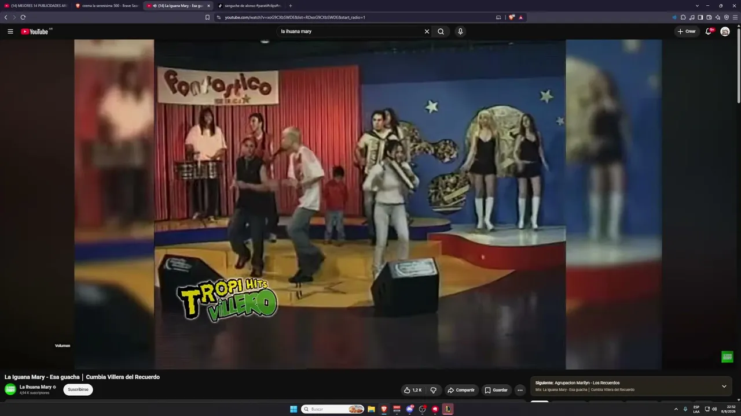Start voice search with the microphone
The width and height of the screenshot is (741, 416).
pyautogui.click(x=460, y=31)
